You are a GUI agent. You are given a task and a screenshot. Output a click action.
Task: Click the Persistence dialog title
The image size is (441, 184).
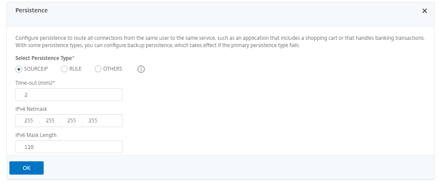pyautogui.click(x=31, y=10)
